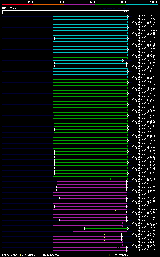Select the UniRef100_A7SQN2 label
160x257 pixels.
pyautogui.click(x=144, y=217)
